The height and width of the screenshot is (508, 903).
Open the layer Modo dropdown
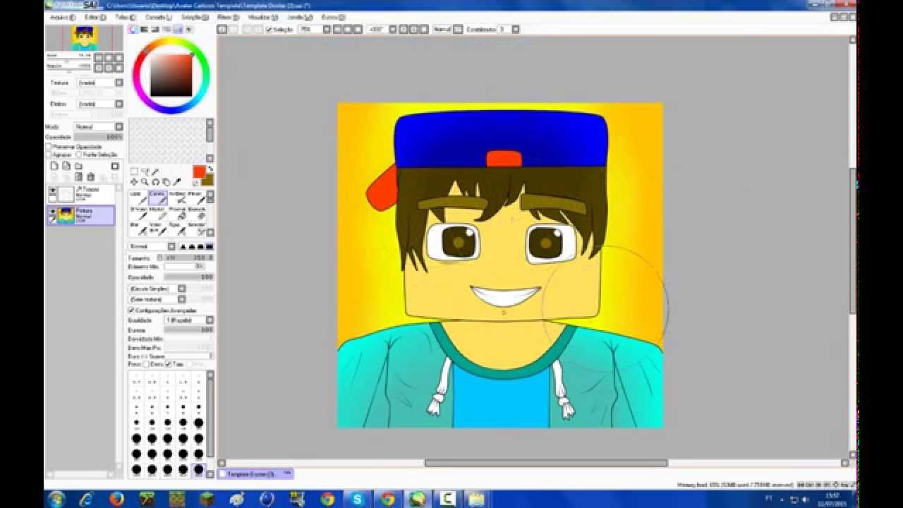point(99,127)
